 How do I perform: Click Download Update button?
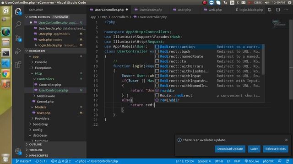click(x=230, y=149)
